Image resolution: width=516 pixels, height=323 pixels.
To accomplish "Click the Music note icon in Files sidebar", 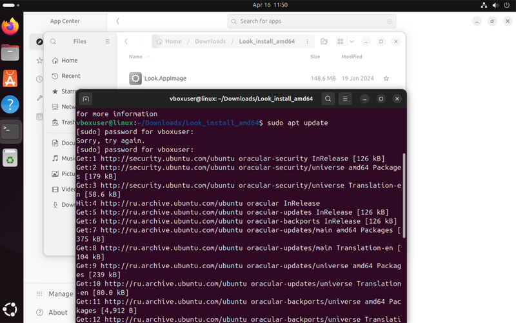I will [55, 158].
